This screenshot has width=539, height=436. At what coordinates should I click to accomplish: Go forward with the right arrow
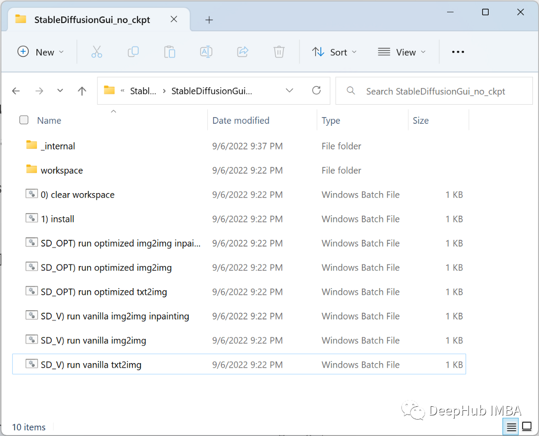click(x=39, y=91)
